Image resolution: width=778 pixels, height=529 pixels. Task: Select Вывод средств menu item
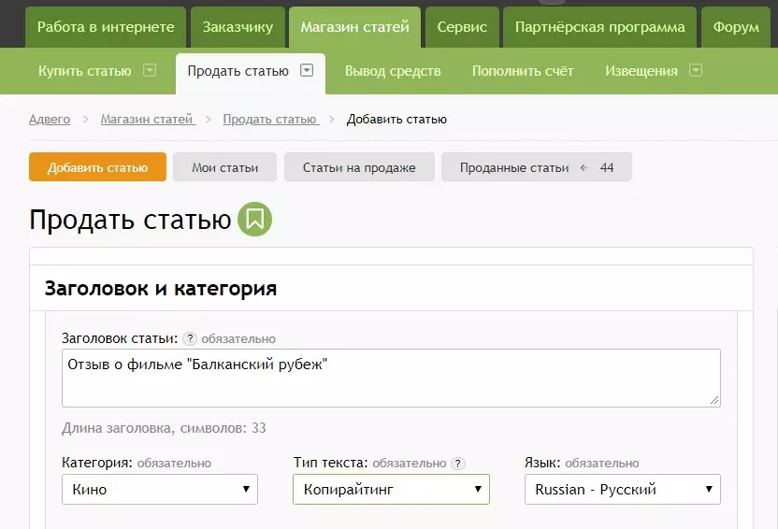coord(393,71)
